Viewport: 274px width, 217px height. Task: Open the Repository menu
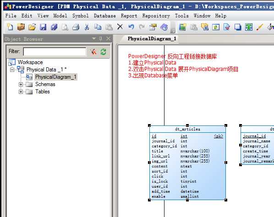pos(156,16)
